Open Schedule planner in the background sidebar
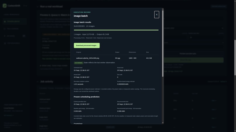236x132 pixels. (15, 22)
